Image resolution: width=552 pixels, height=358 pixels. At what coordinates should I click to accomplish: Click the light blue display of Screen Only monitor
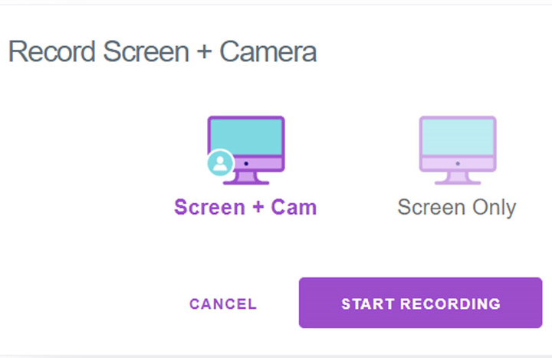[x=457, y=136]
